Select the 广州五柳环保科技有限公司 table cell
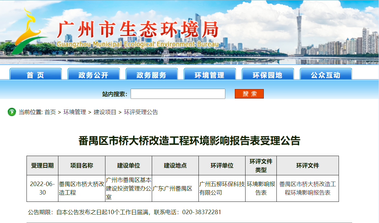The width and height of the screenshot is (379, 223). 222,188
